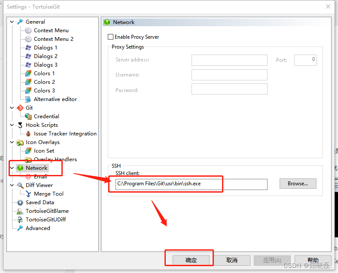338x273 pixels.
Task: Click the red Git diamond icon
Action: coord(20,107)
